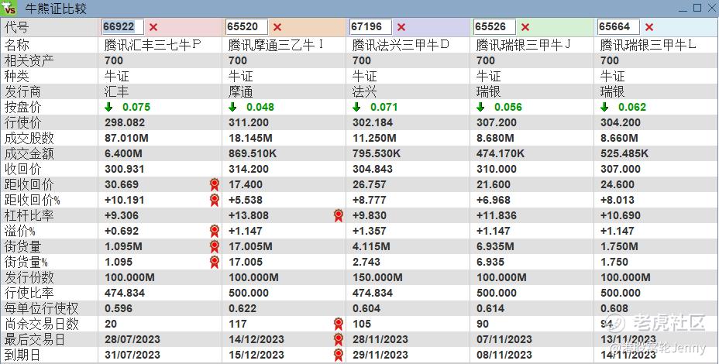The width and height of the screenshot is (719, 364).
Task: Click remaining trading days value 105
Action: [361, 325]
